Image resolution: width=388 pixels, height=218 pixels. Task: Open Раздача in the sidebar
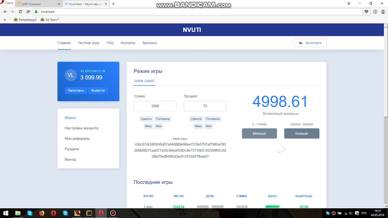tap(72, 149)
